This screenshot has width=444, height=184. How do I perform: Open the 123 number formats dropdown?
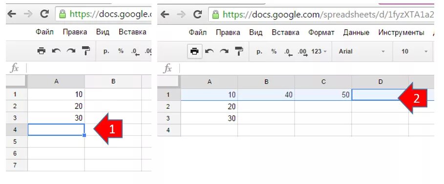point(319,52)
